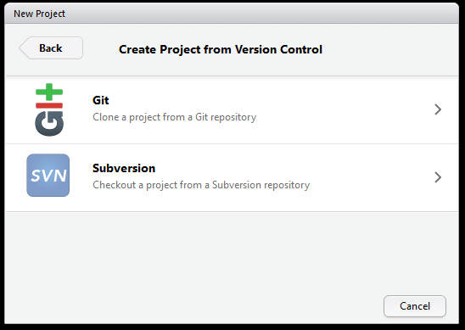Click the gray G arrow of Git logo
Screen dimensions: 465x330
tap(49, 124)
